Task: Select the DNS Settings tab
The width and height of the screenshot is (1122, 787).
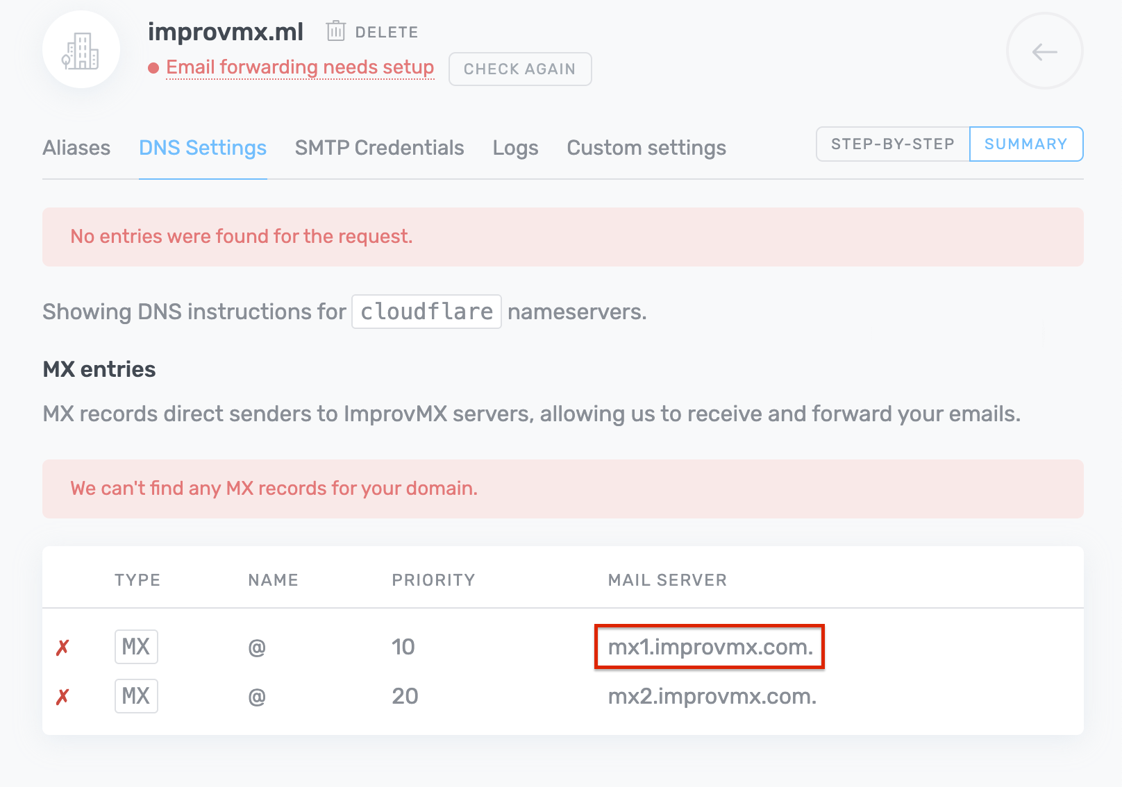Action: [203, 148]
